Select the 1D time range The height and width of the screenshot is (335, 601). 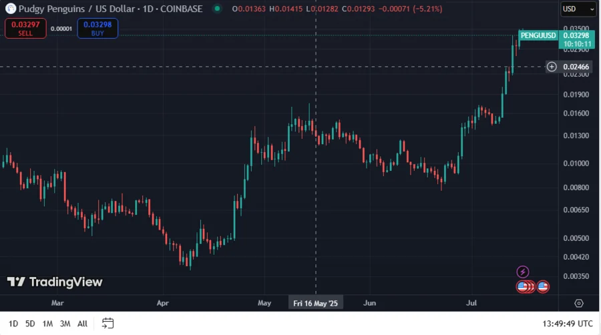tap(13, 324)
